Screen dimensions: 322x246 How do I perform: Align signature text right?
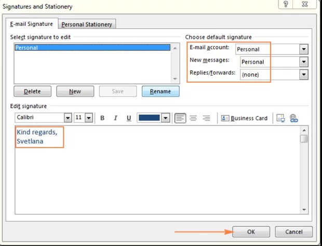(x=206, y=118)
